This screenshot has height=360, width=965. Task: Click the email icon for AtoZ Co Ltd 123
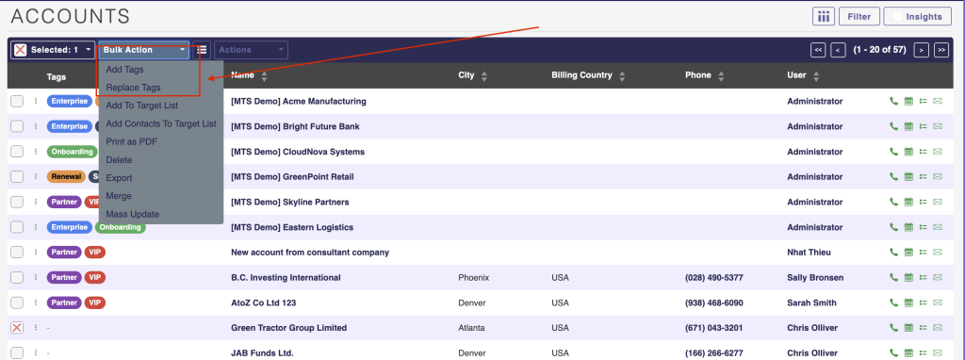[938, 303]
